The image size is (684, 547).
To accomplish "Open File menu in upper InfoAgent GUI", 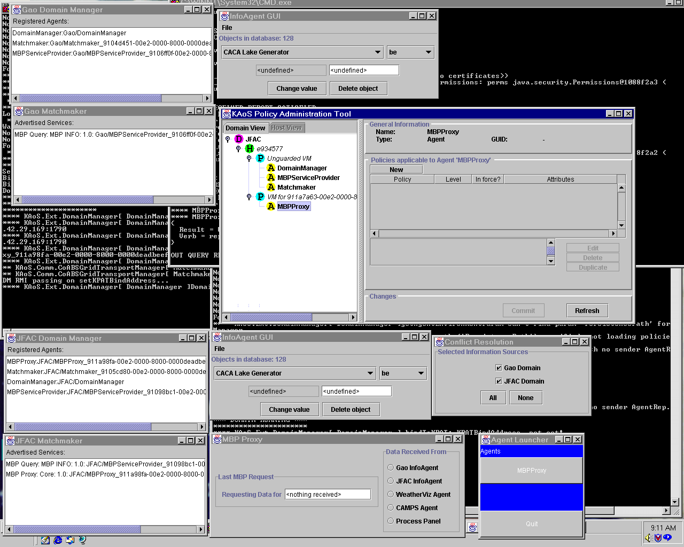I will tap(227, 28).
